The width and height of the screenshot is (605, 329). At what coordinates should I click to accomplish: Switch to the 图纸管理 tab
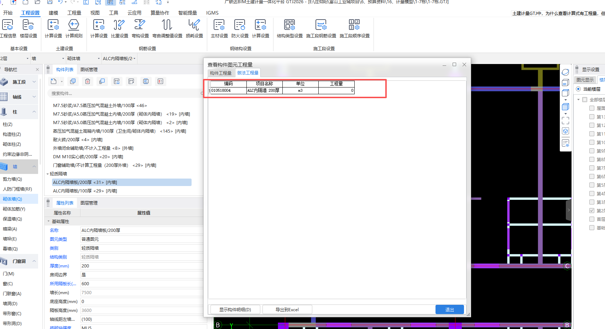pos(89,70)
